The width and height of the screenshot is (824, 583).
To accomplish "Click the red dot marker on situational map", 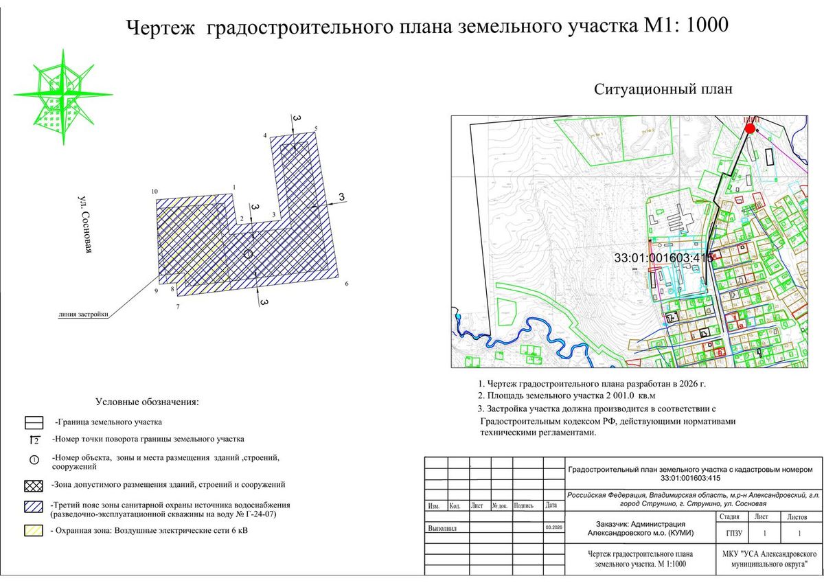I will coord(750,127).
